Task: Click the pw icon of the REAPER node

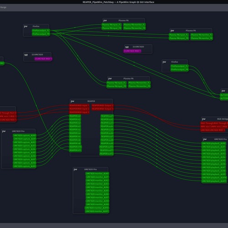Action: 73,101
